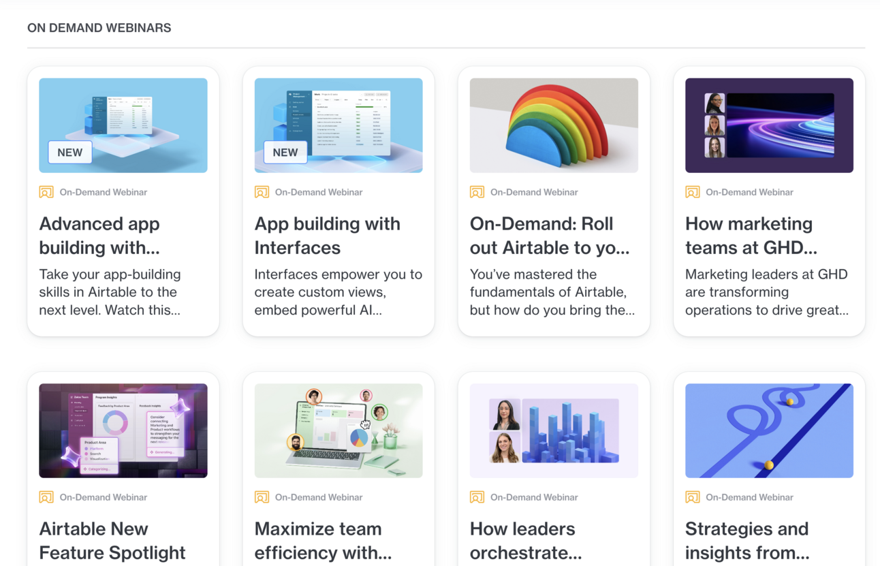Image resolution: width=880 pixels, height=566 pixels.
Task: Click the NEW badge on App building with Interfaces card
Action: 285,153
